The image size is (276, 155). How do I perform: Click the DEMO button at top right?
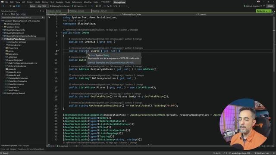pos(270,6)
